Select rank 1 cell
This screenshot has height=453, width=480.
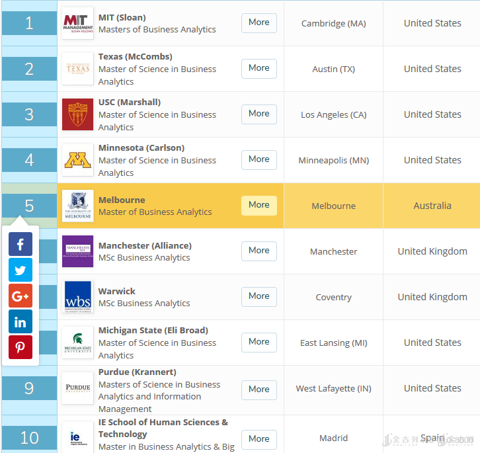[29, 23]
